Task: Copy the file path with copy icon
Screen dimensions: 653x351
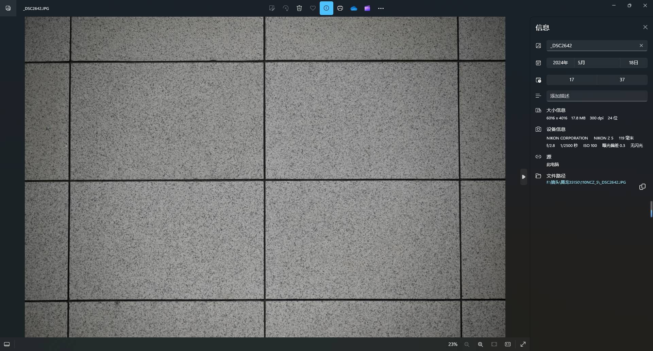Action: tap(642, 187)
